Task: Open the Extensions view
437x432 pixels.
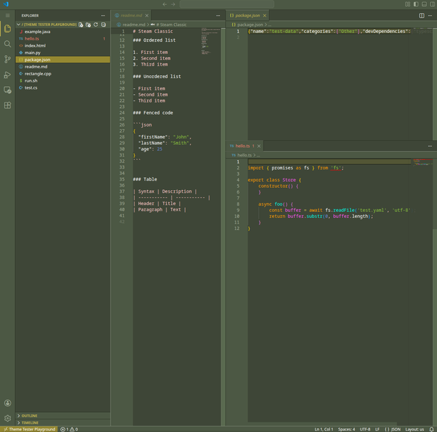Action: 8,105
